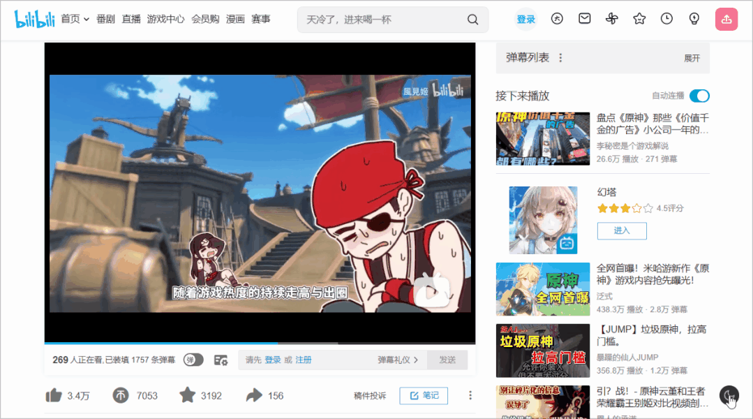Open 赛事 in the navigation
Image resolution: width=753 pixels, height=419 pixels.
261,20
